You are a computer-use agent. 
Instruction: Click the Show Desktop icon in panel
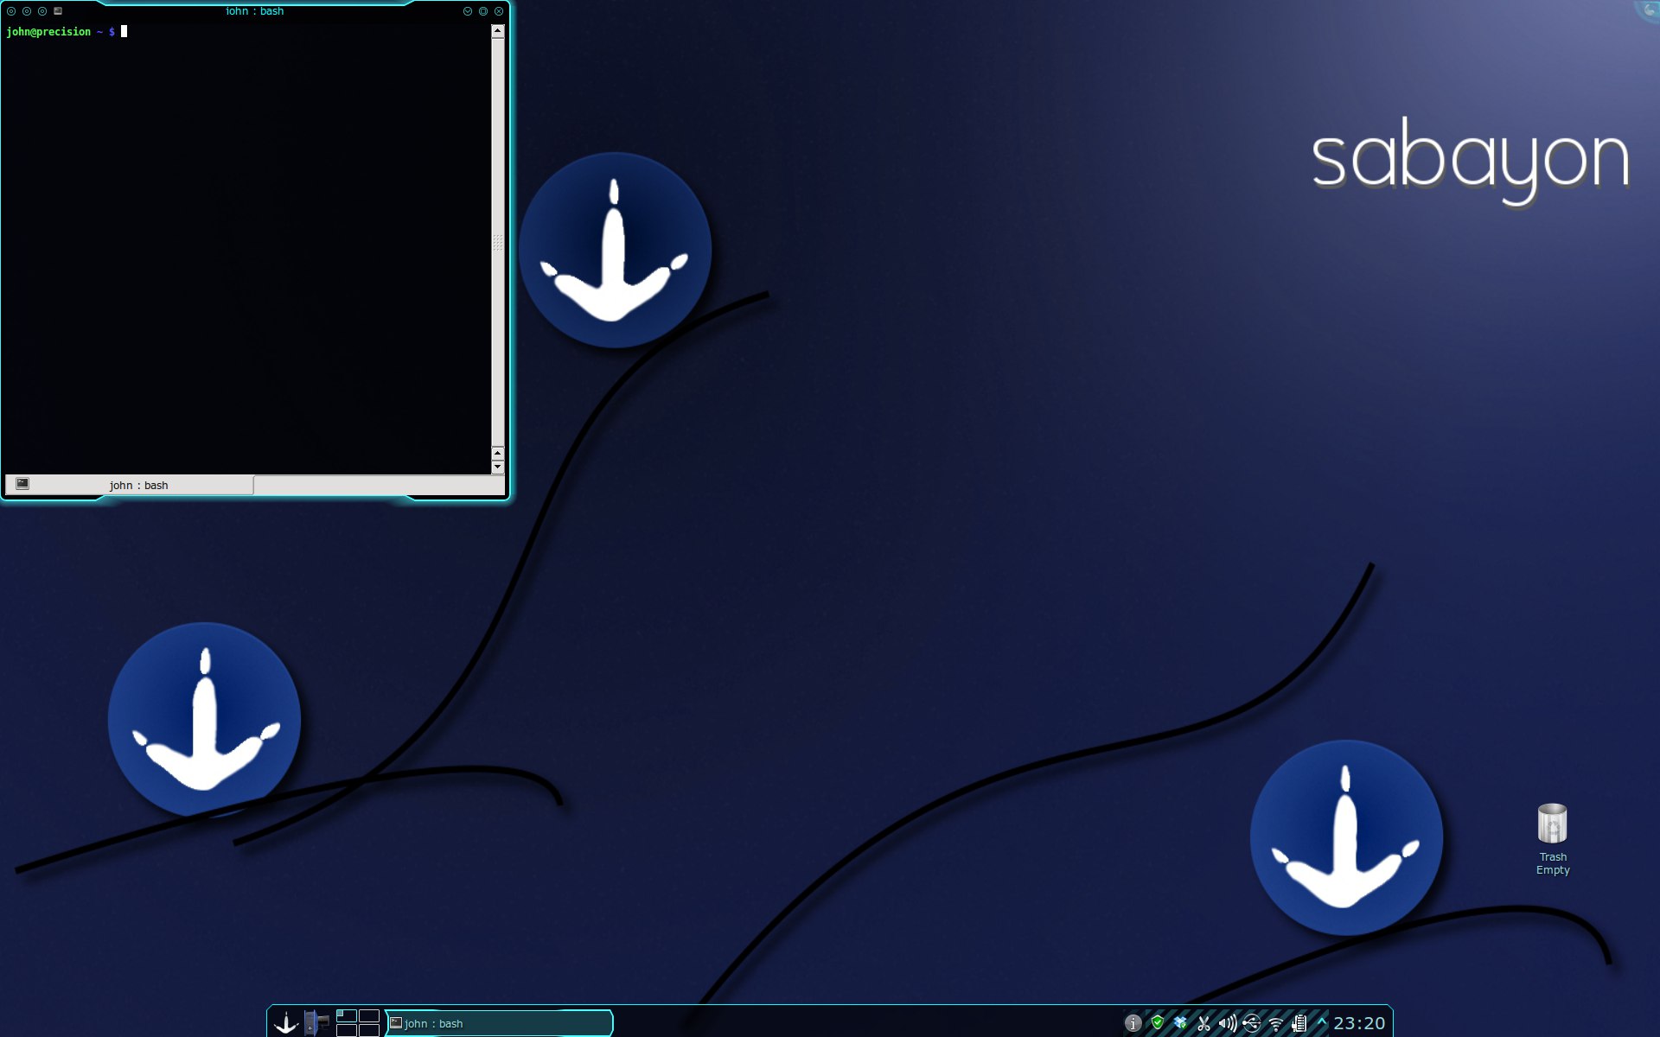pos(316,1023)
